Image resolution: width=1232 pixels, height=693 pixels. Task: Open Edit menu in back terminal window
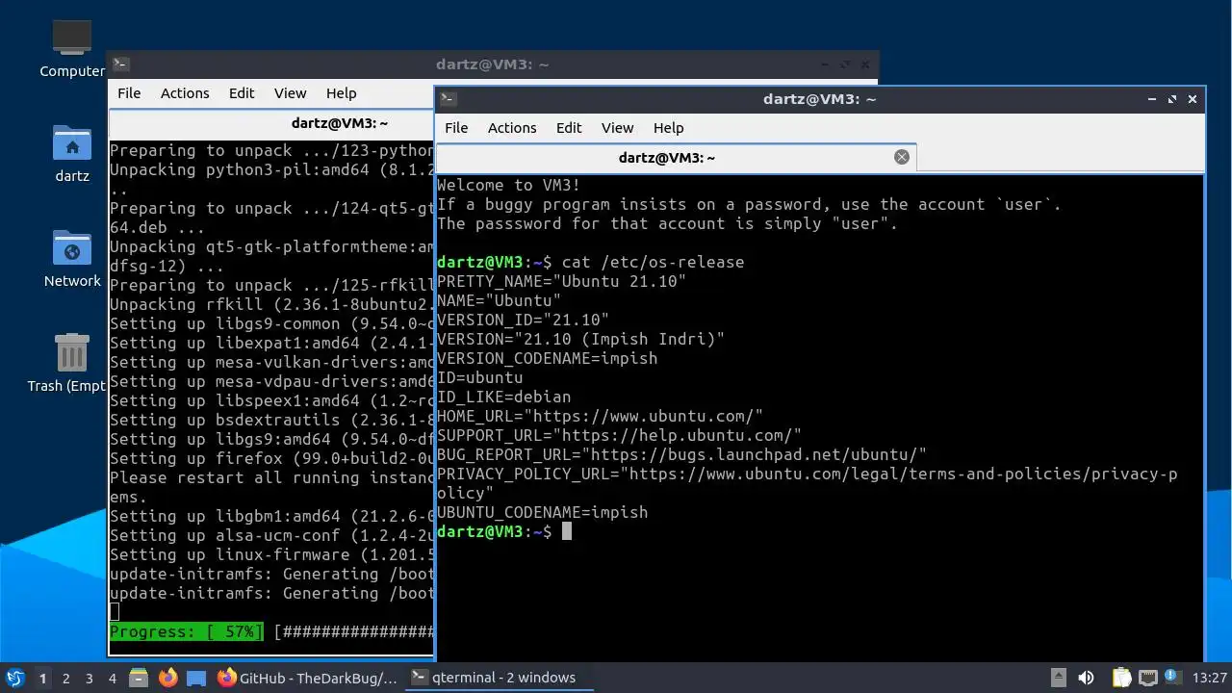tap(242, 93)
